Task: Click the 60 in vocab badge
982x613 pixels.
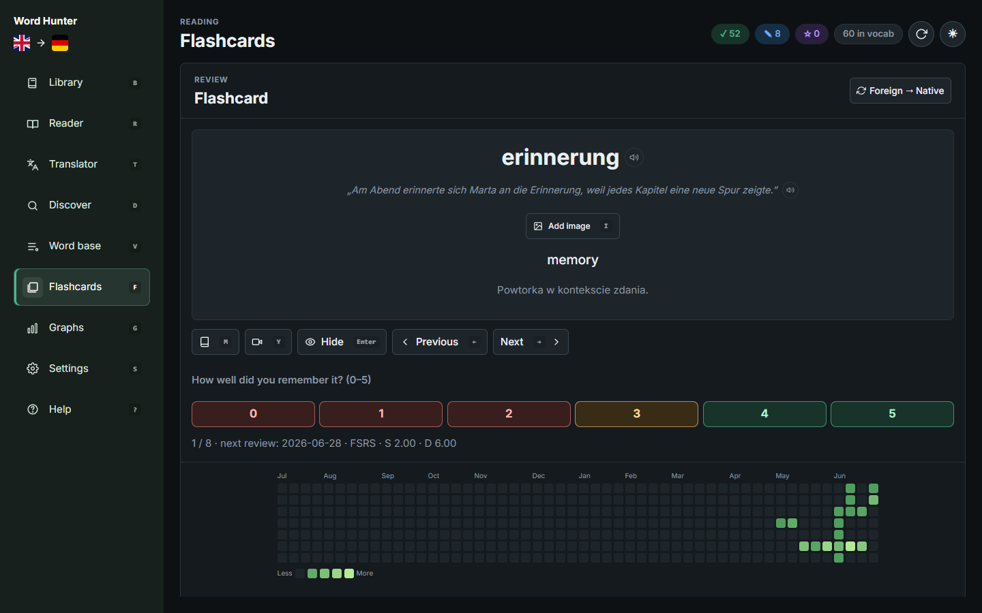Action: 868,33
